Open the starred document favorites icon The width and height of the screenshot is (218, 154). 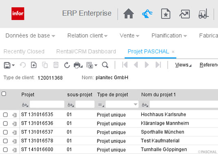[165, 13]
